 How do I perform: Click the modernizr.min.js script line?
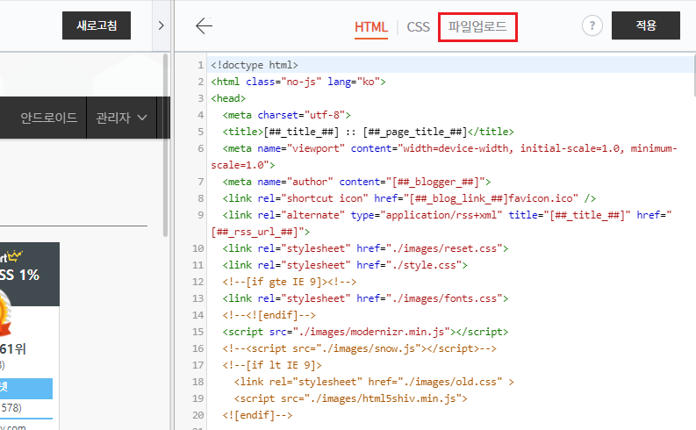(x=365, y=332)
